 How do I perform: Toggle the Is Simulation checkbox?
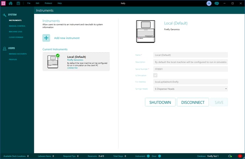(x=155, y=75)
